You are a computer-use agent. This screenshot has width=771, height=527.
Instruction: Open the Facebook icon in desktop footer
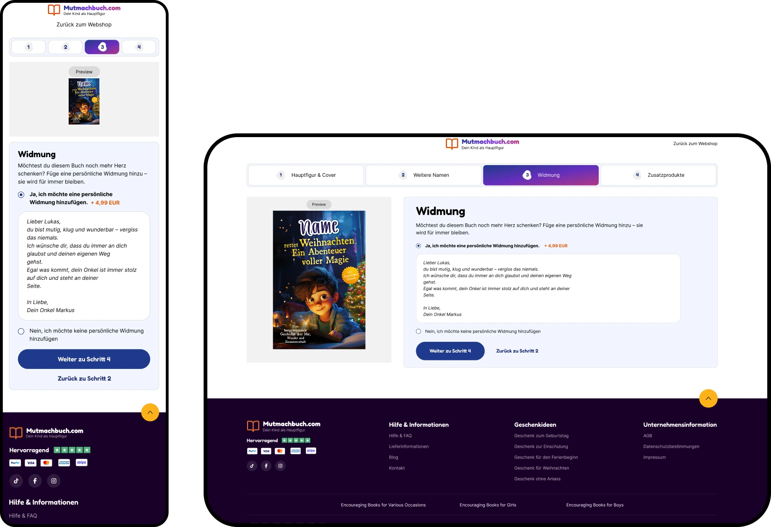[x=266, y=466]
